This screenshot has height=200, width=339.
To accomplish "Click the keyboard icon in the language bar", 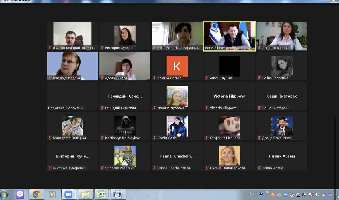I will 255,194.
